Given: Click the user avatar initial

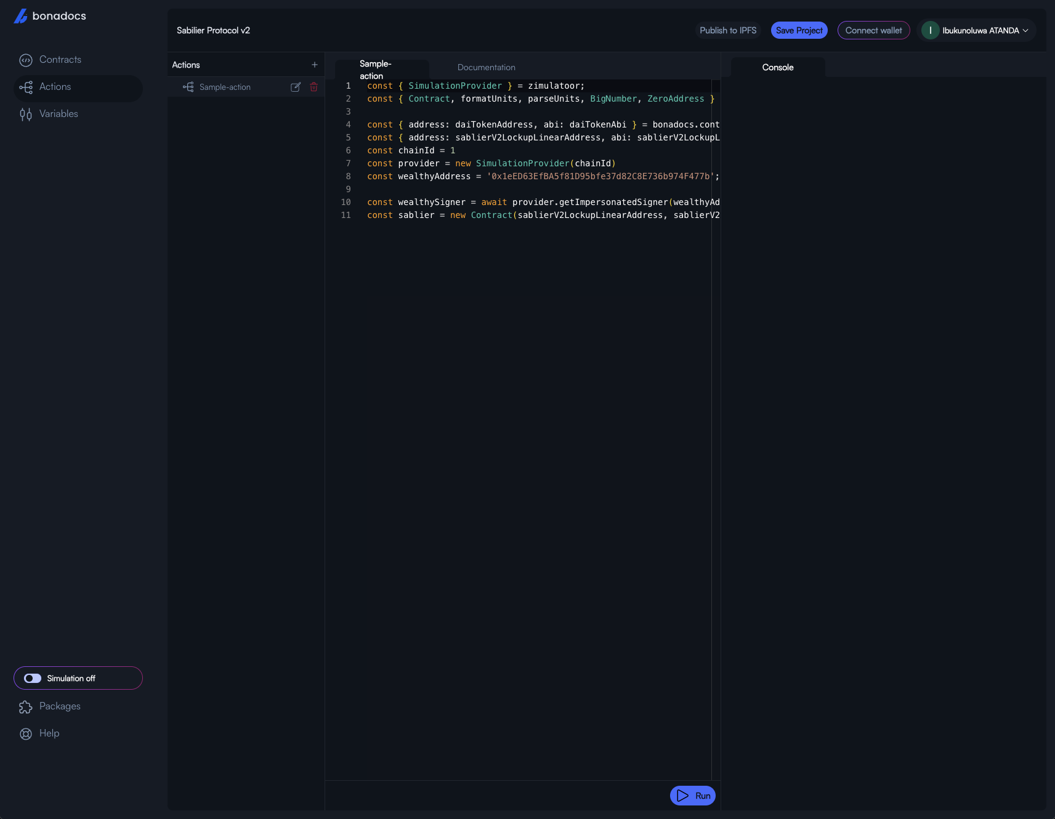Looking at the screenshot, I should tap(930, 30).
